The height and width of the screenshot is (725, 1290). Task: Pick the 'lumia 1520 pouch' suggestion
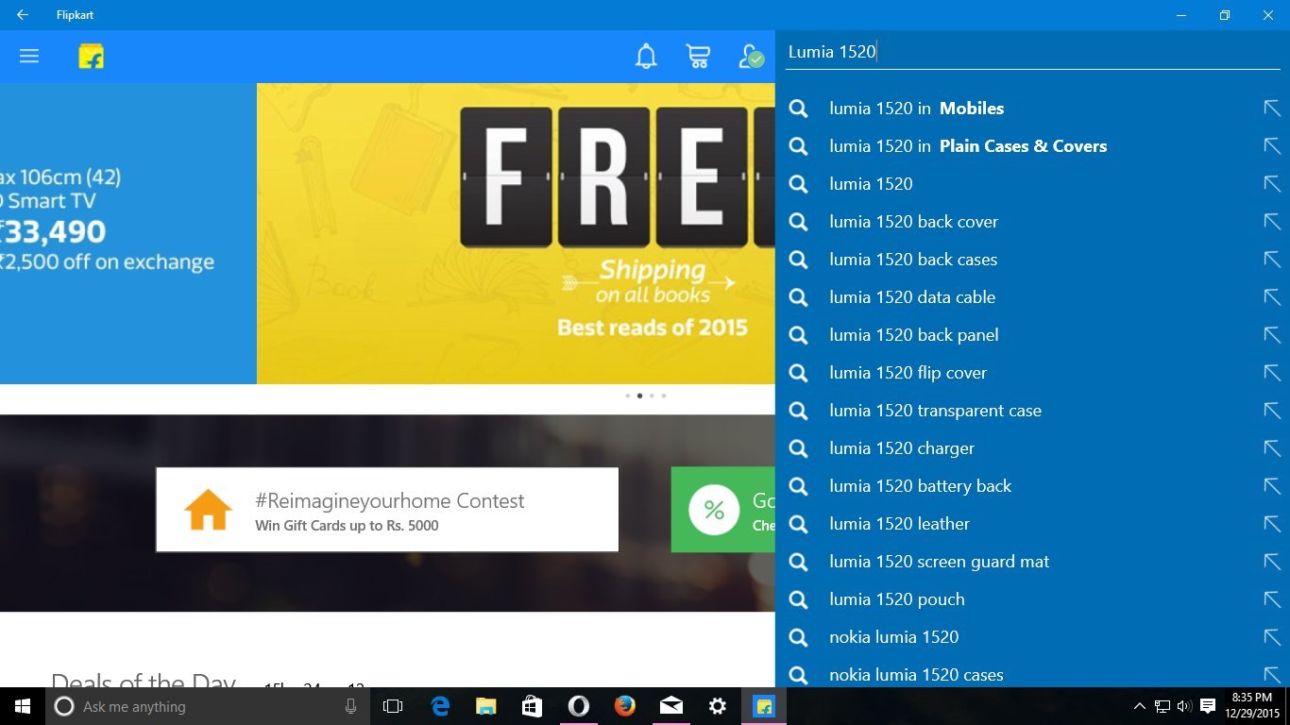tap(1032, 599)
